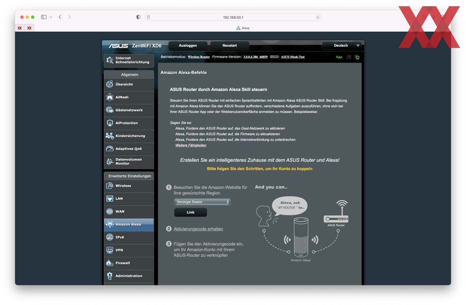Click the Gästenetzwerk globe icon

coord(110,110)
